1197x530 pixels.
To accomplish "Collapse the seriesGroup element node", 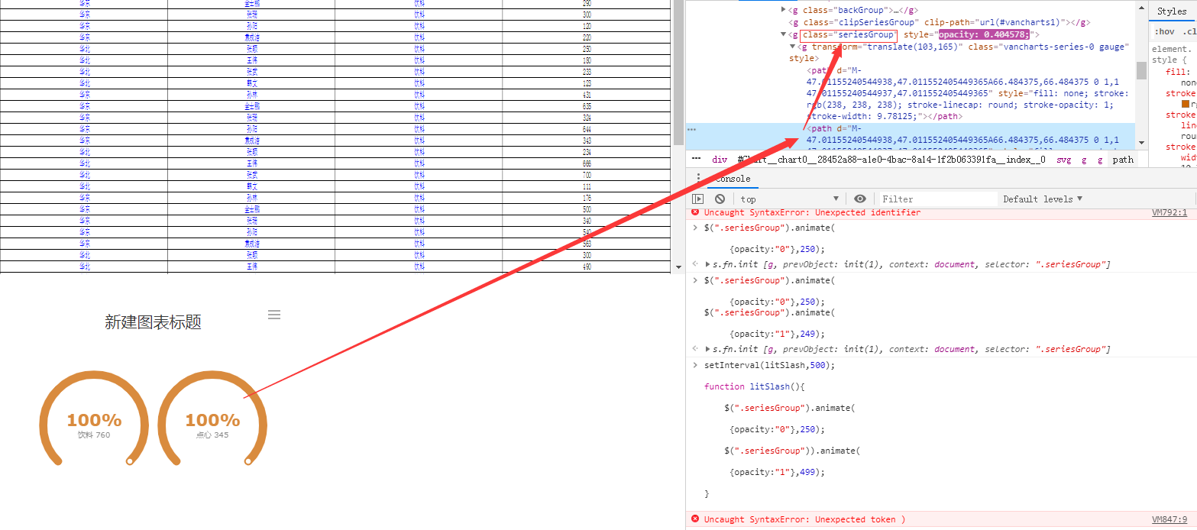I will click(783, 35).
